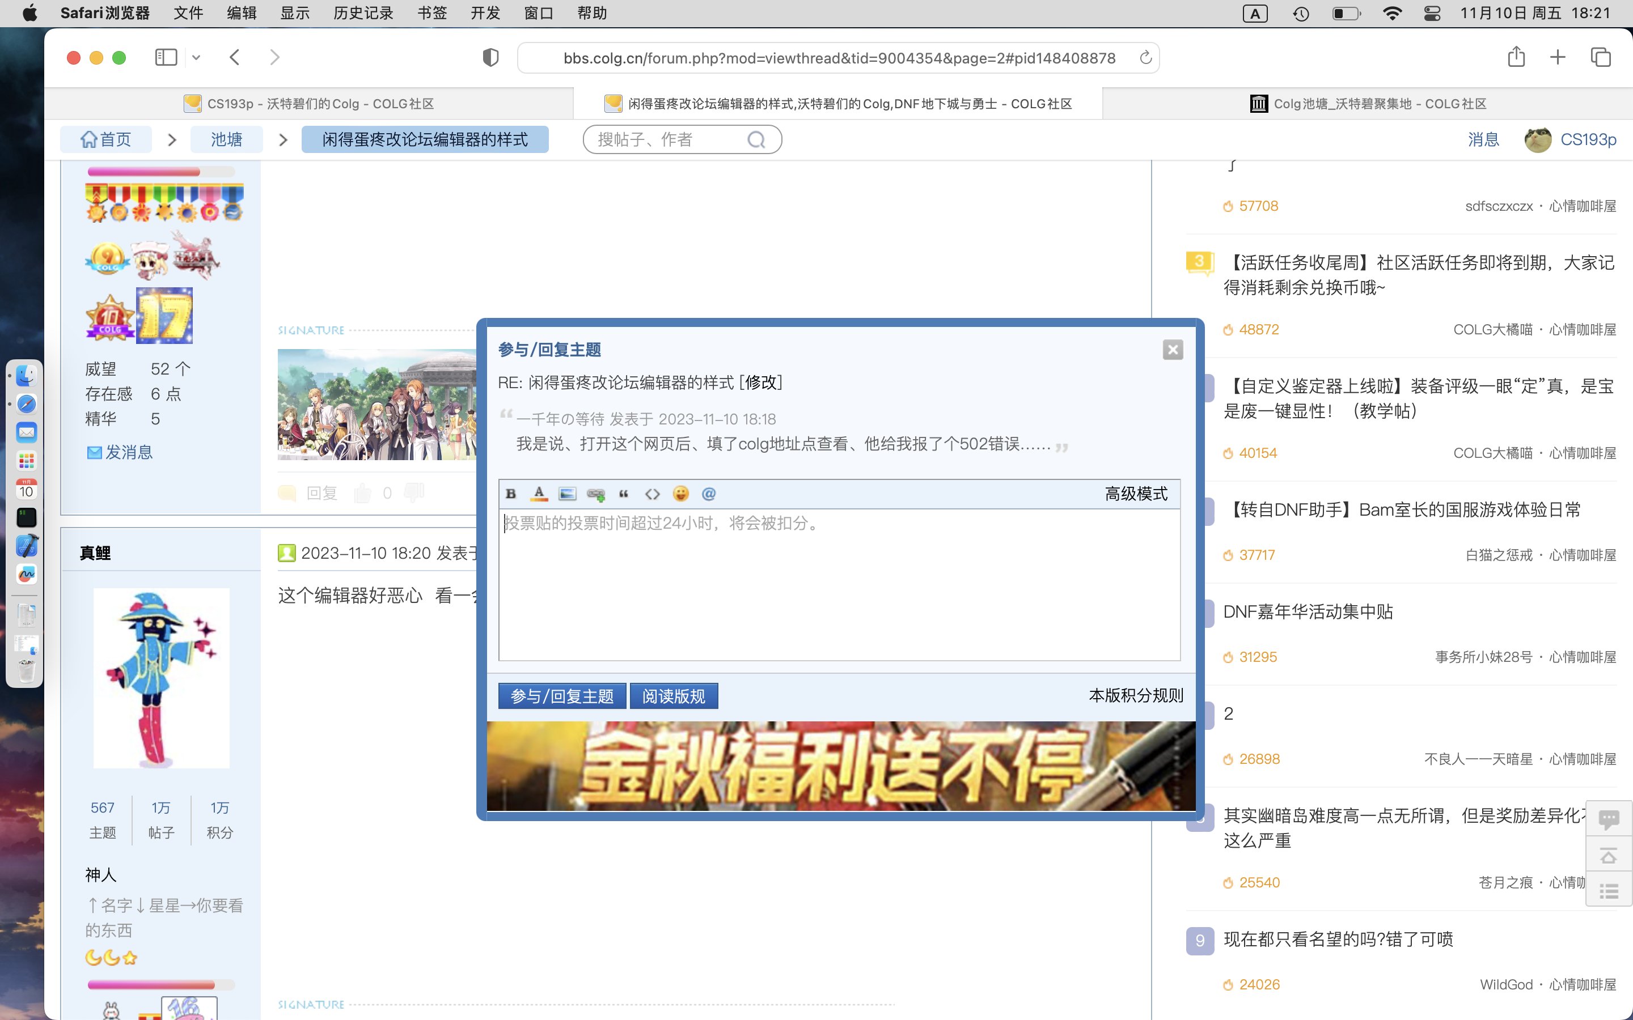Open Calendar from the Dock
1633x1020 pixels.
coord(26,489)
